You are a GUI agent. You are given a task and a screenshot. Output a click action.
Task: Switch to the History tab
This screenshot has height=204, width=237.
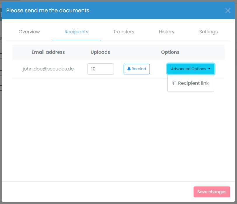(x=167, y=32)
